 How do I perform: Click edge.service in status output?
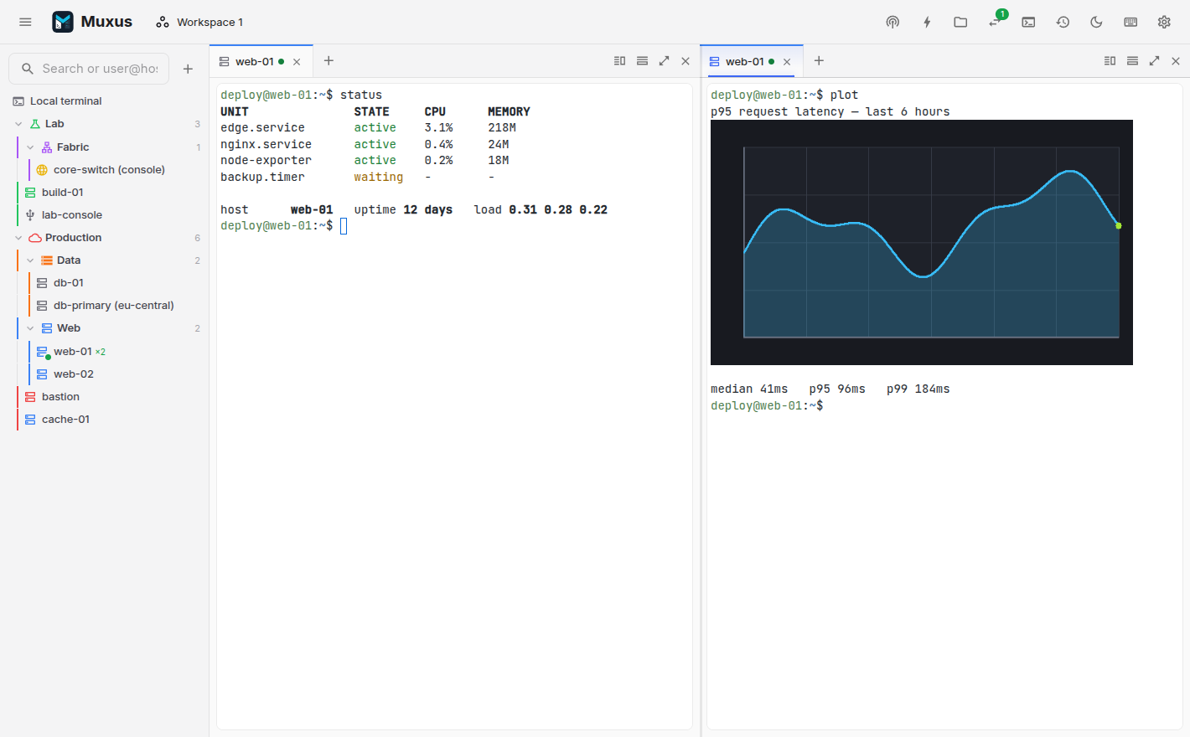(262, 128)
